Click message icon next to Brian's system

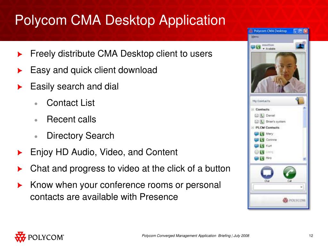pos(257,121)
